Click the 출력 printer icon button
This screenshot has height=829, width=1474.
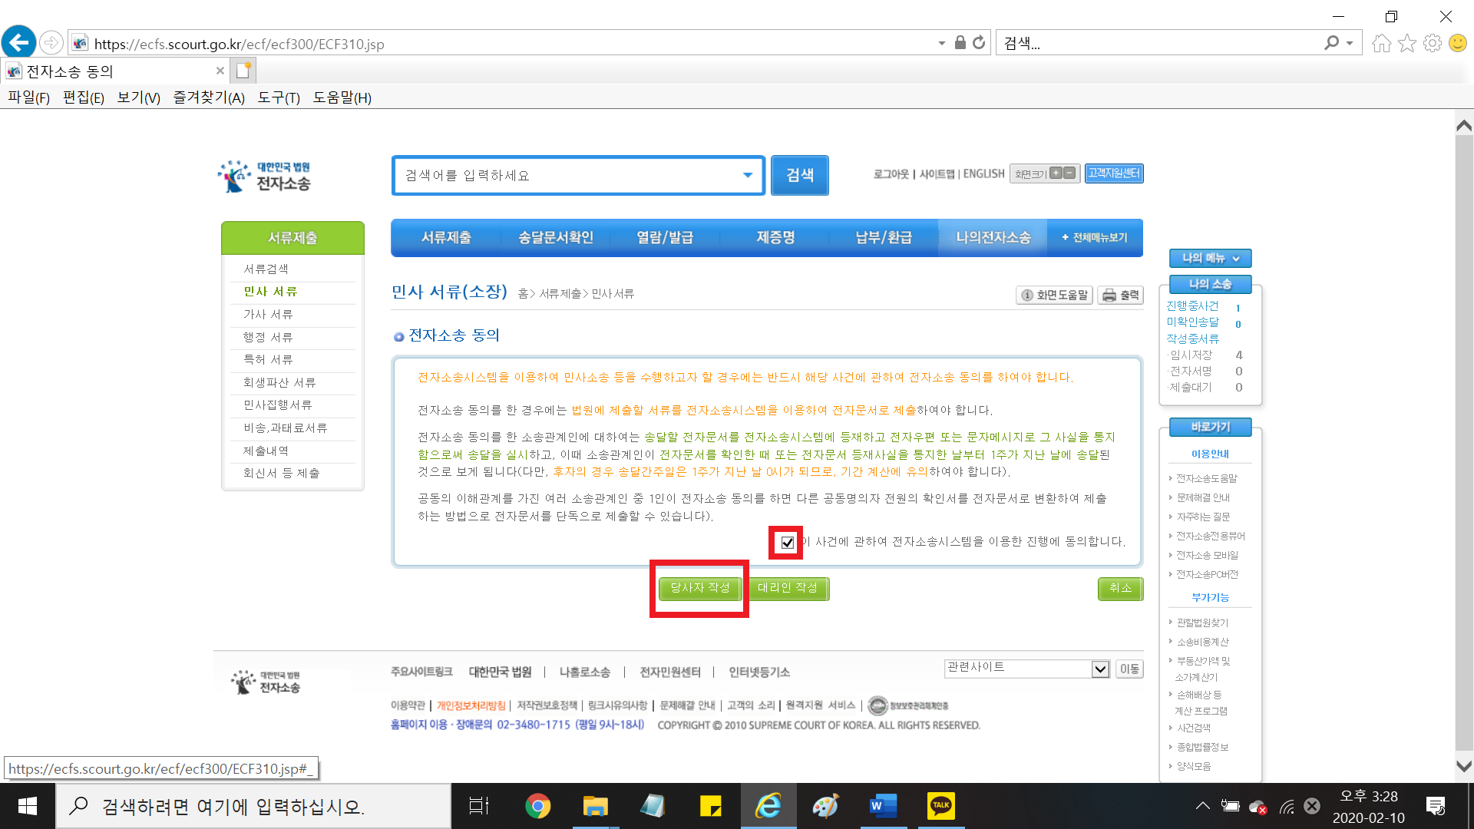click(x=1121, y=295)
